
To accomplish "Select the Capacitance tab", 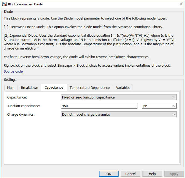I will (54, 87).
